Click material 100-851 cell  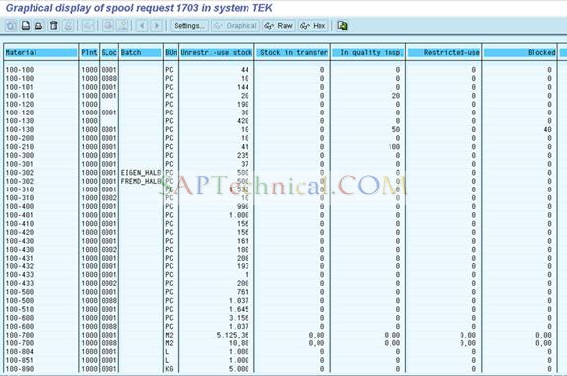20,360
